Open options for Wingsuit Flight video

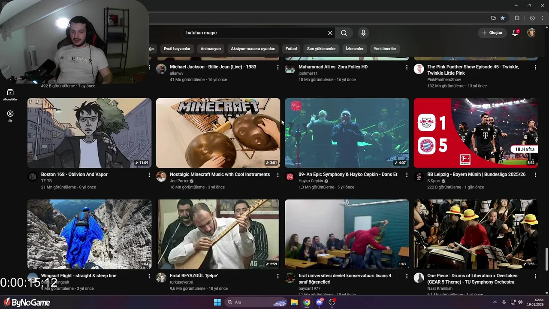pos(149,276)
